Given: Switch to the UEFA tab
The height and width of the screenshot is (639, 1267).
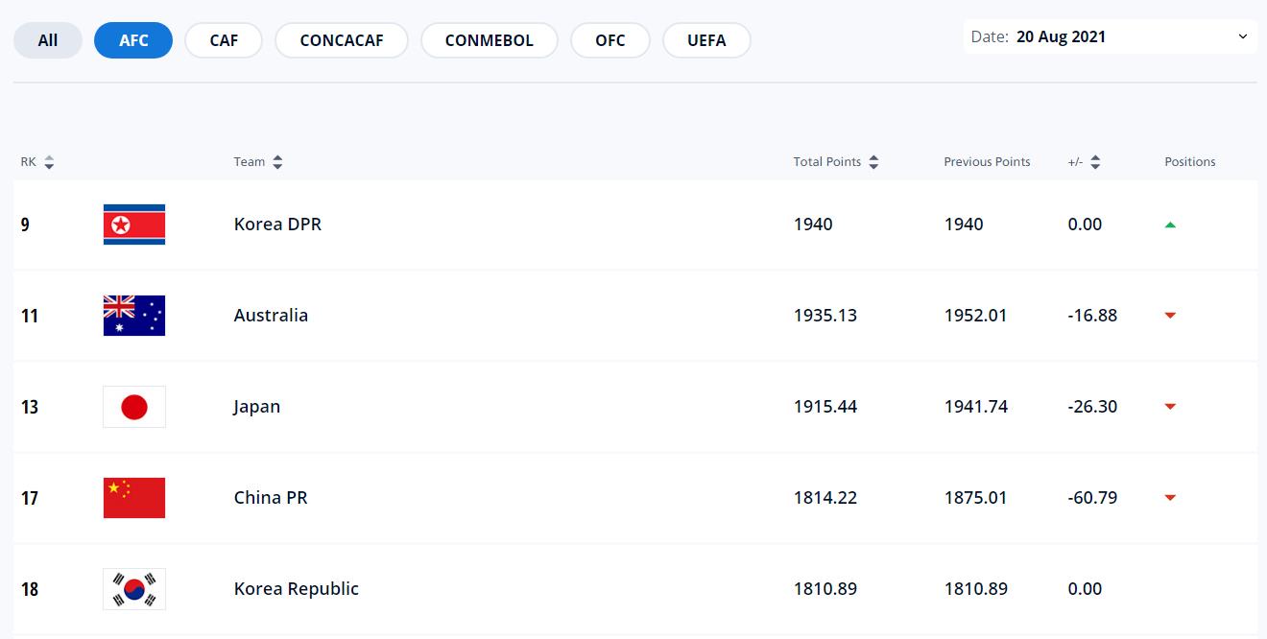Looking at the screenshot, I should (706, 40).
